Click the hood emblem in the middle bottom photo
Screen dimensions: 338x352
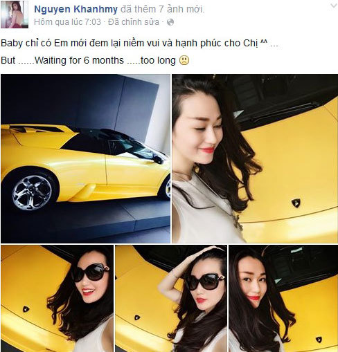coord(137,317)
